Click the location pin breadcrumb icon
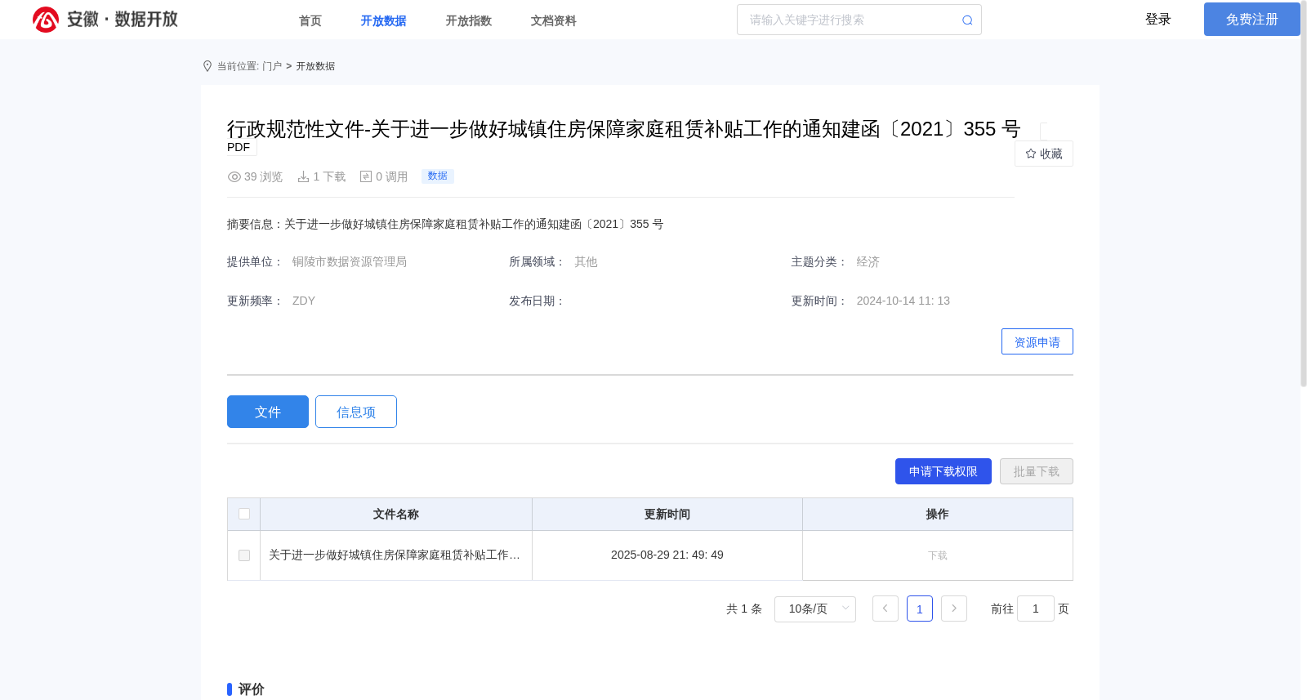1307x700 pixels. [x=207, y=66]
